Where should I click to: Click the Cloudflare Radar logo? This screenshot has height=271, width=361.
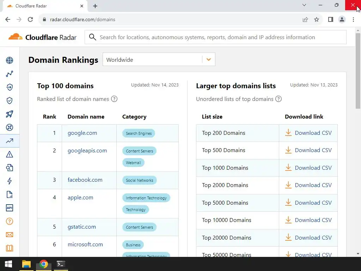click(x=42, y=37)
